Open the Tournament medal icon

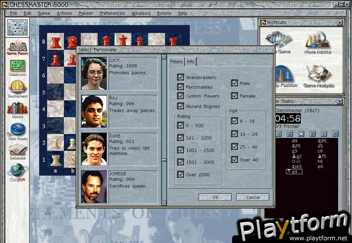pyautogui.click(x=18, y=89)
